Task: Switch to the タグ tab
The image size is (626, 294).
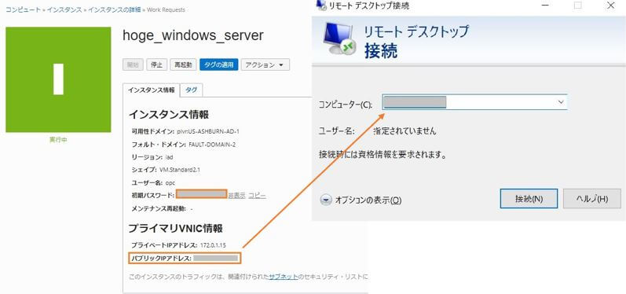Action: 192,90
